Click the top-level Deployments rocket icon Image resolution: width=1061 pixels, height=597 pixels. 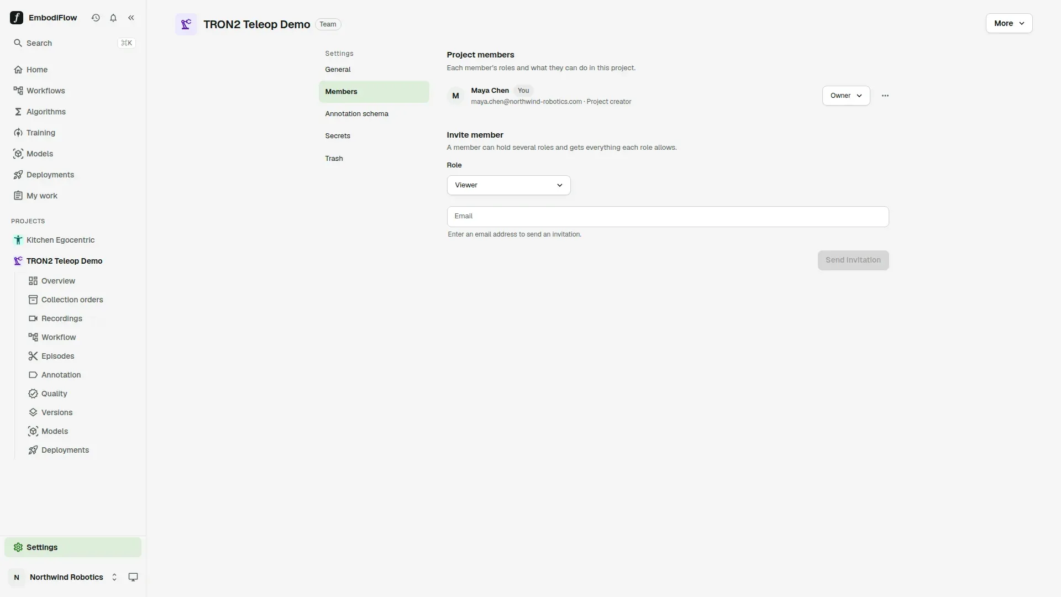18,175
